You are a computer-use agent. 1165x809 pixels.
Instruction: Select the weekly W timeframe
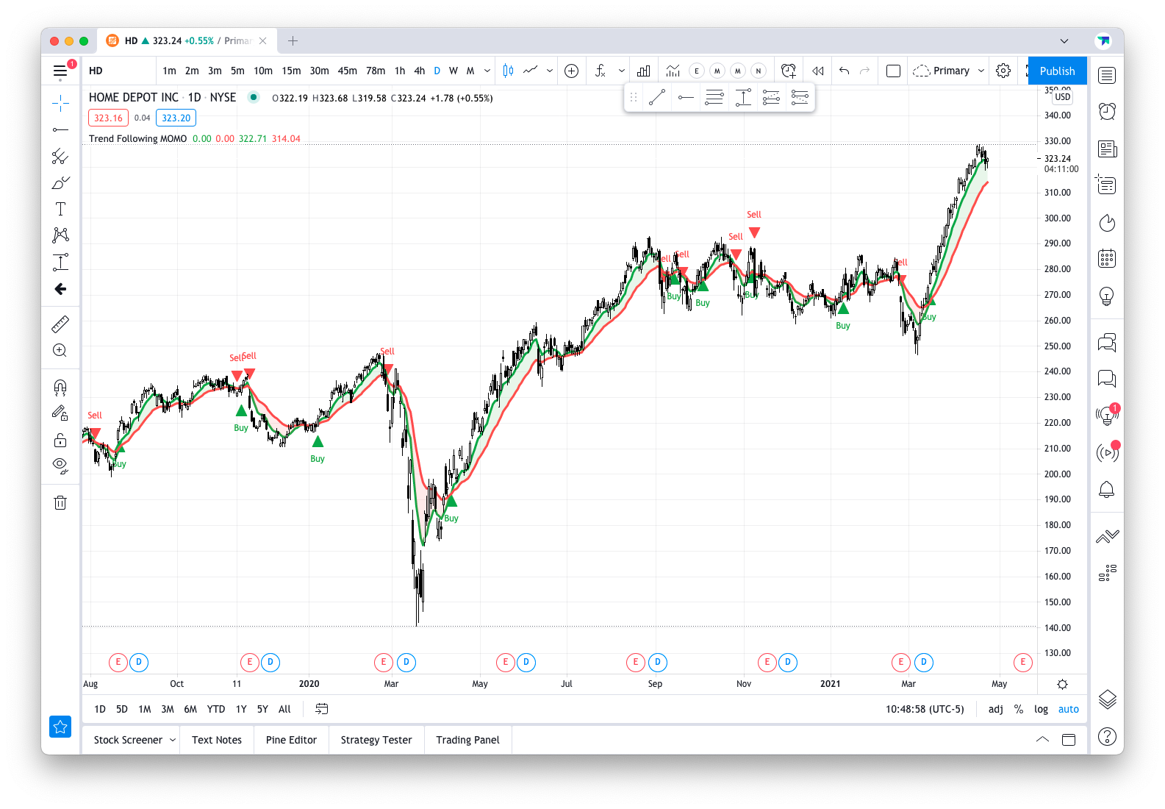pyautogui.click(x=454, y=71)
